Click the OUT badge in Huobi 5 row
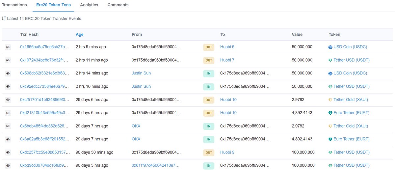The height and width of the screenshot is (170, 395). point(209,47)
